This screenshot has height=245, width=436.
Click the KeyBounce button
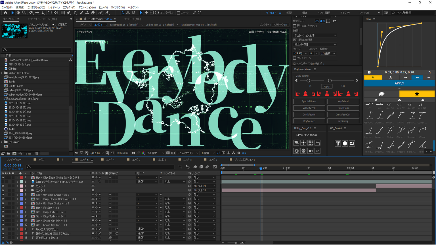[x=309, y=121]
